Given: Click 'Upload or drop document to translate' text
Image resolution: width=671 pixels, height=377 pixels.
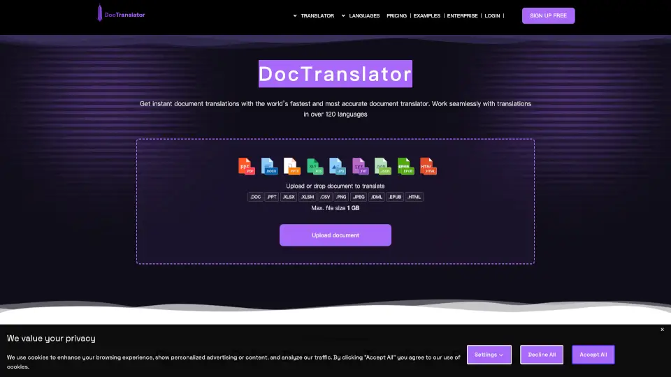Looking at the screenshot, I should pyautogui.click(x=335, y=186).
